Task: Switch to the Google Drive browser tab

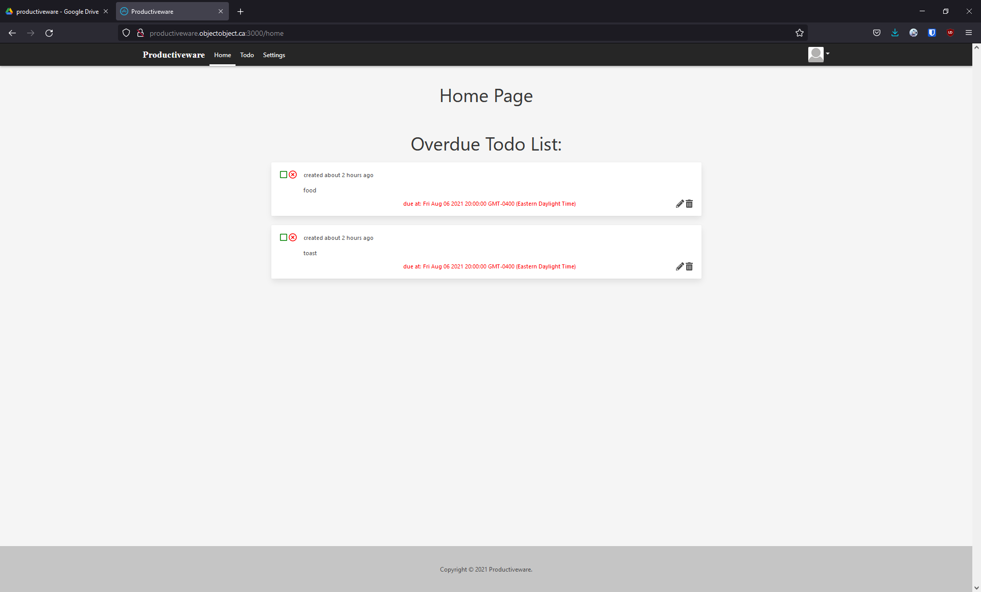Action: tap(56, 11)
